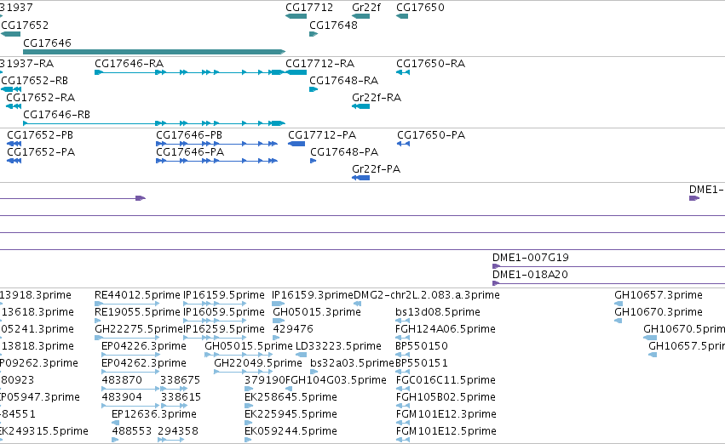Screen dimensions: 725x444
Task: Select EST FGH105B02.5prime
Action: 403,407
